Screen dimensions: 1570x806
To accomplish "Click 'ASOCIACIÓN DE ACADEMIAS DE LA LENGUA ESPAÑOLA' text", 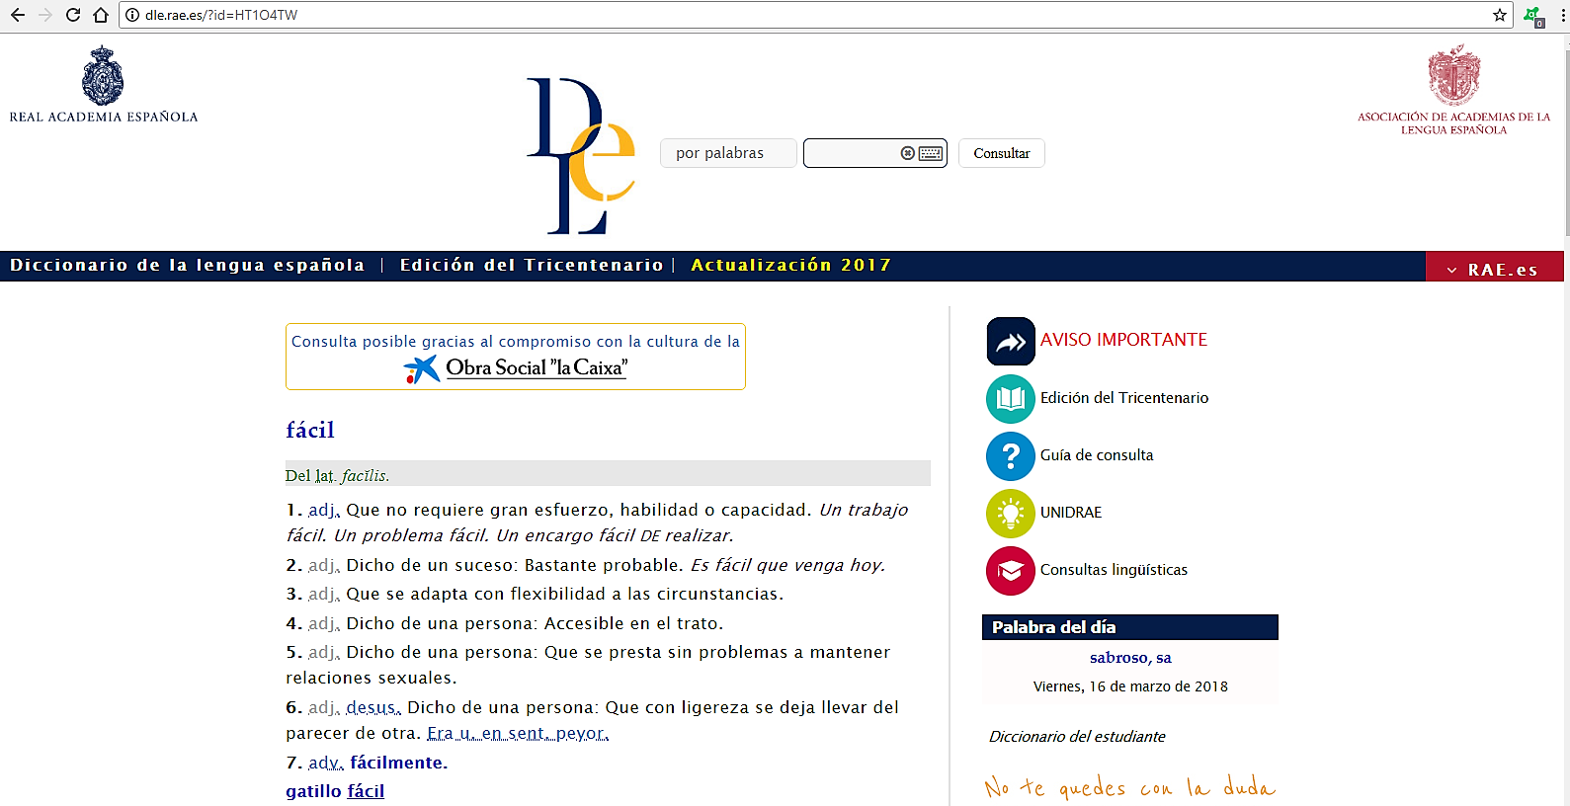I will [x=1454, y=123].
